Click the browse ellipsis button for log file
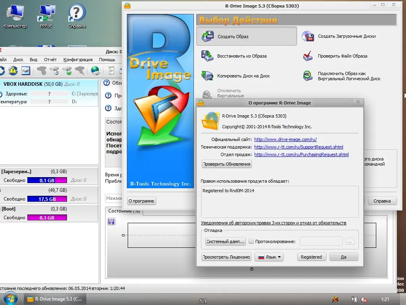This screenshot has height=305, width=406. pyautogui.click(x=350, y=241)
